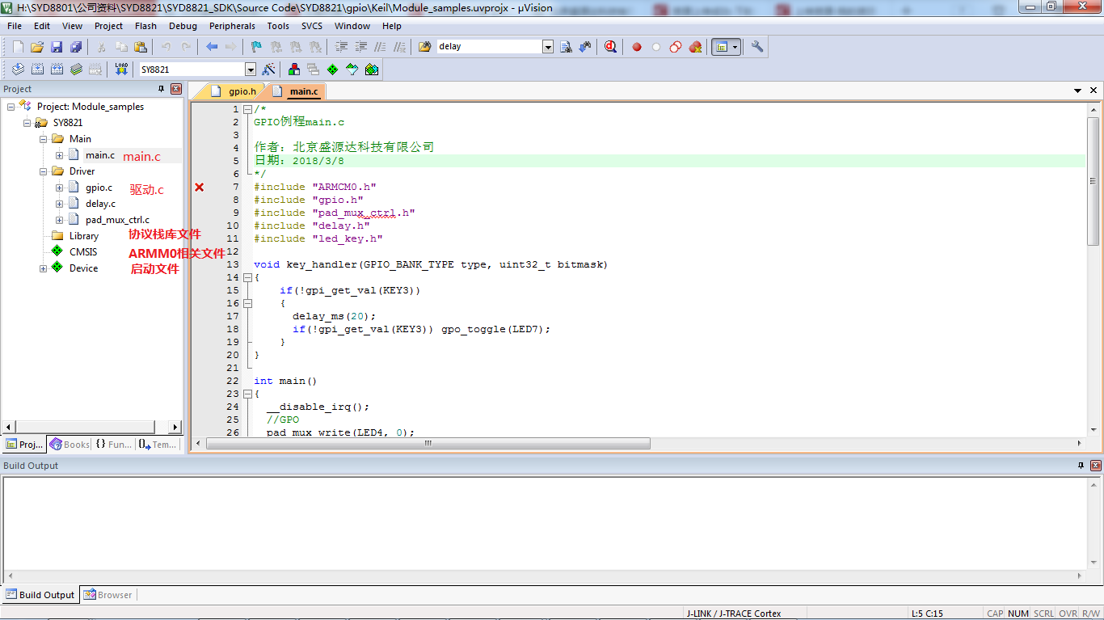
Task: Expand the Device component node
Action: coord(44,268)
